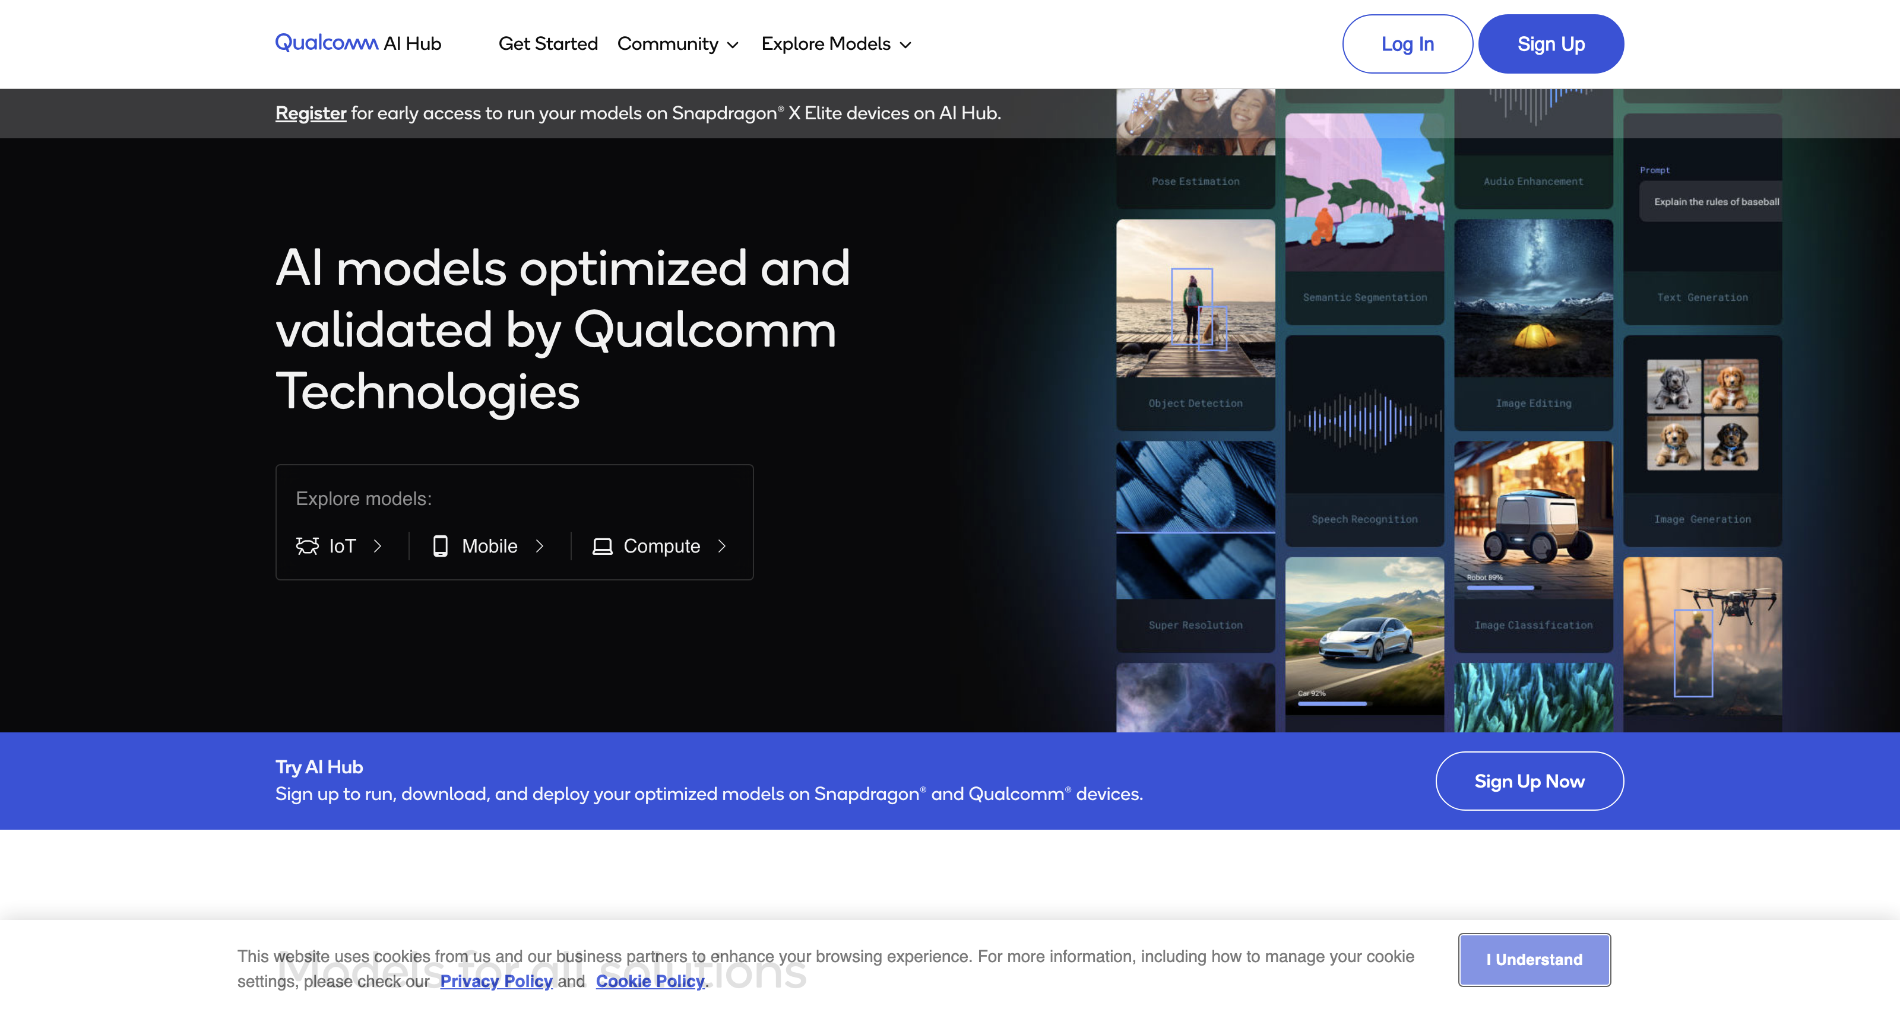Open the Get Started page

click(548, 43)
